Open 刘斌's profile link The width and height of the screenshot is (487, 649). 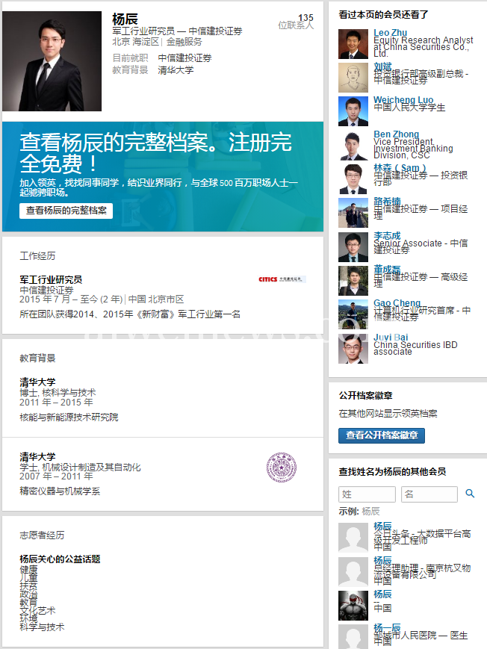pos(382,66)
